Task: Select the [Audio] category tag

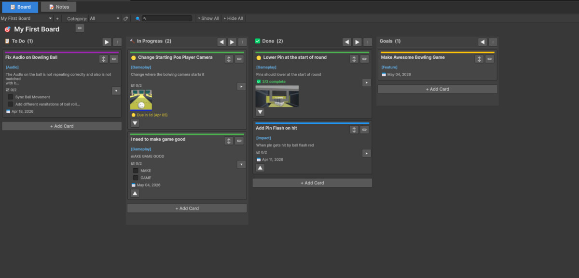Action: [x=12, y=67]
